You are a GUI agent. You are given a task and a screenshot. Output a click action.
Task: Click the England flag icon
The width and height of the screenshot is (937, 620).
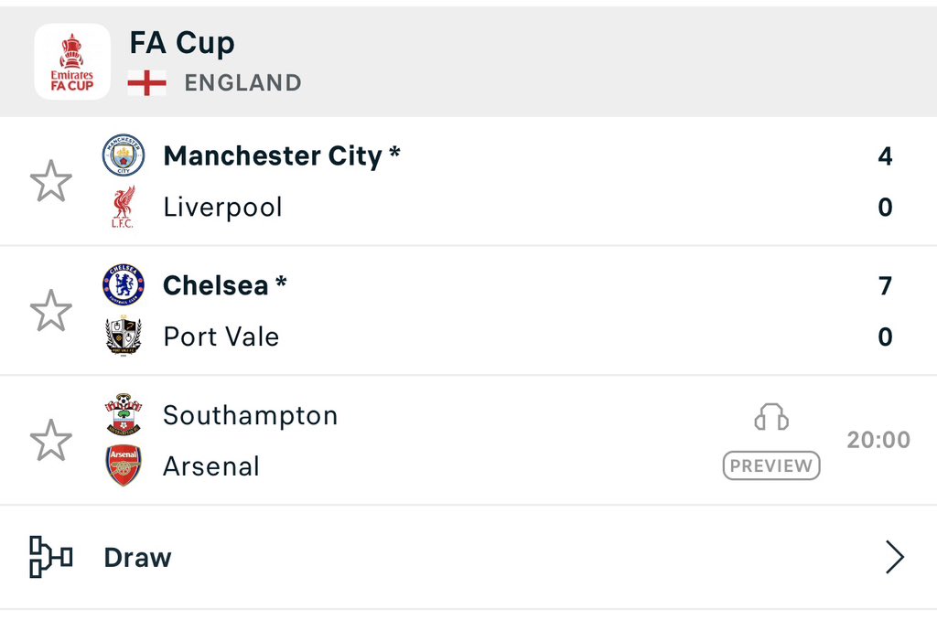146,83
